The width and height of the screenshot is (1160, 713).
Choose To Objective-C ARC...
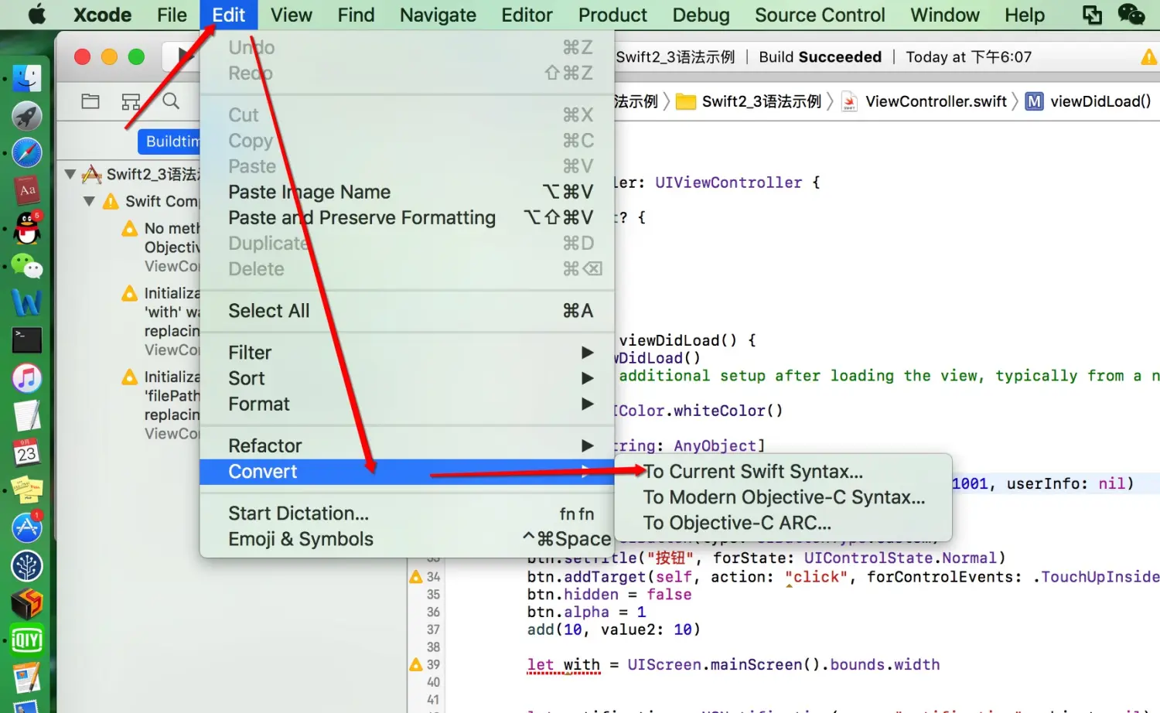coord(783,523)
